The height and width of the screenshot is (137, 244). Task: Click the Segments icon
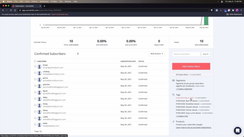tap(173, 81)
